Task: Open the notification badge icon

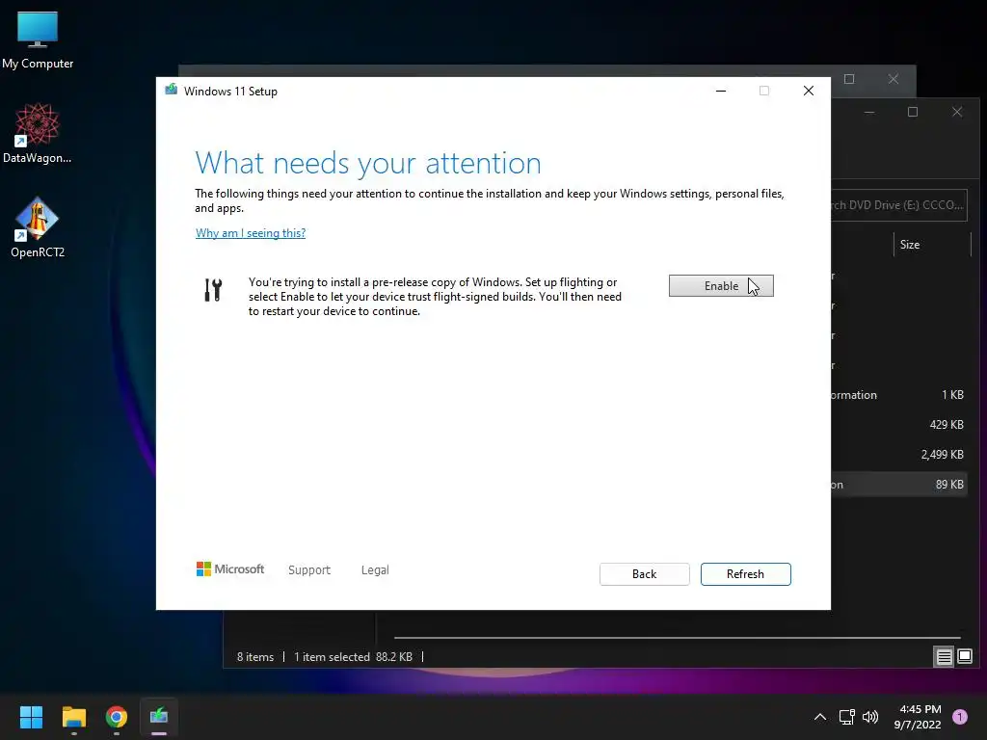Action: pos(960,717)
